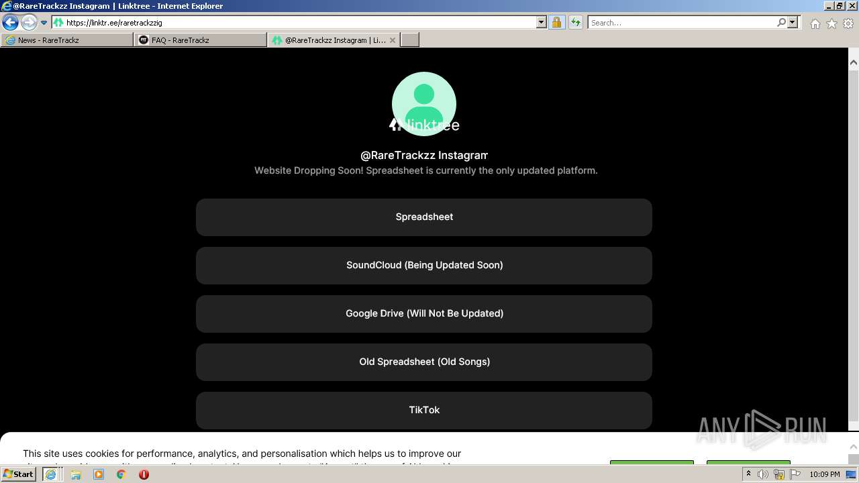Open the recent pages dropdown arrow
Image resolution: width=859 pixels, height=483 pixels.
44,23
